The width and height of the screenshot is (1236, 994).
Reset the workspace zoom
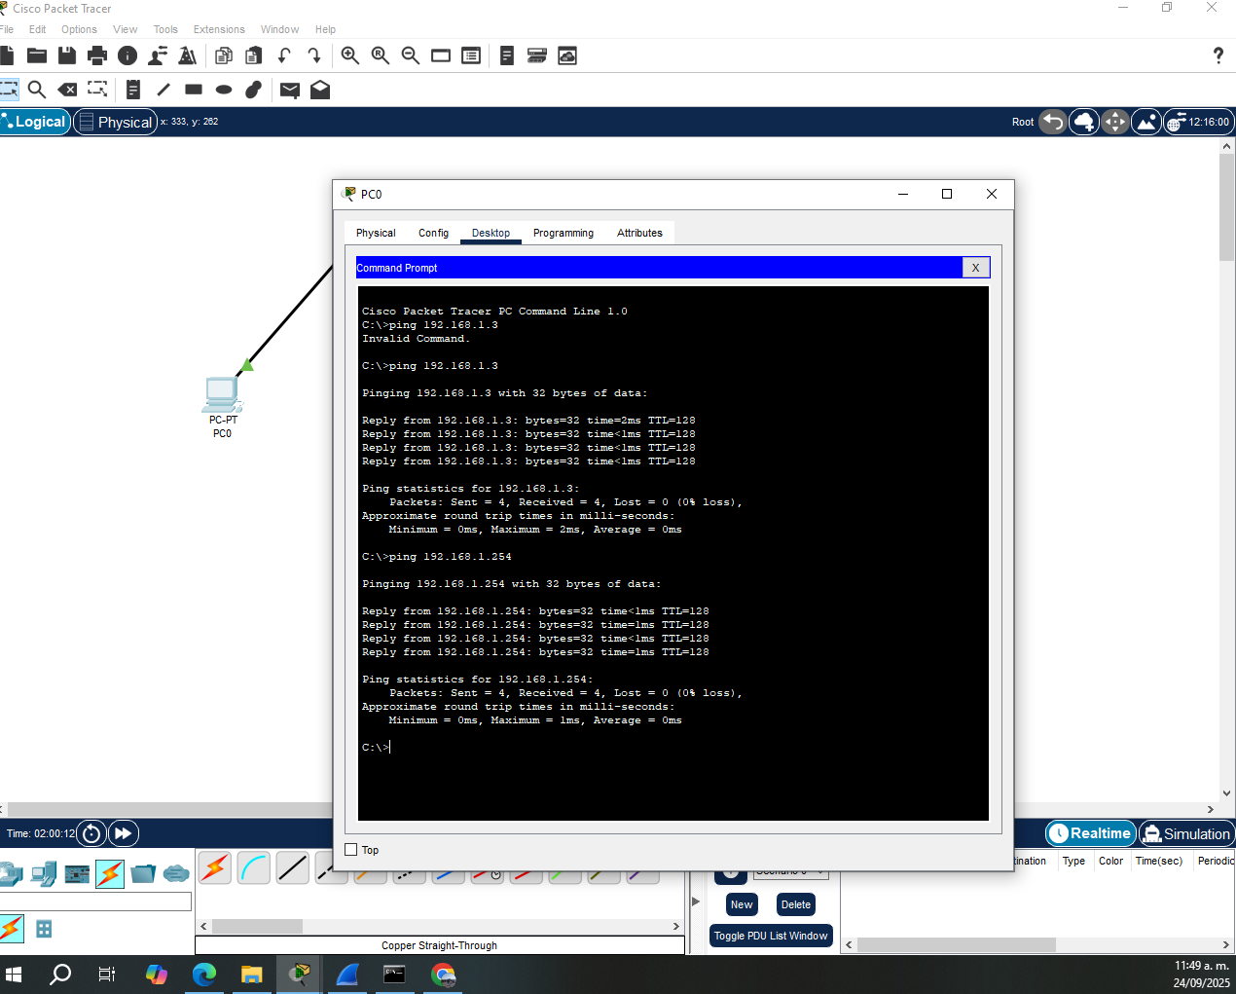point(381,55)
